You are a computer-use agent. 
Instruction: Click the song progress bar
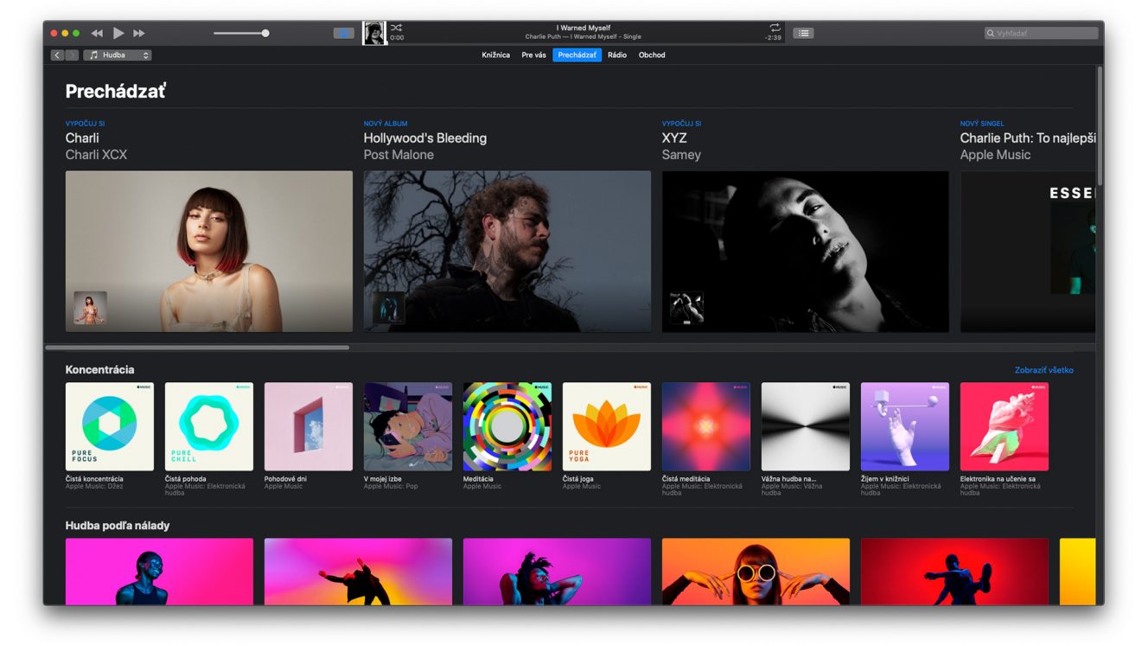(586, 44)
